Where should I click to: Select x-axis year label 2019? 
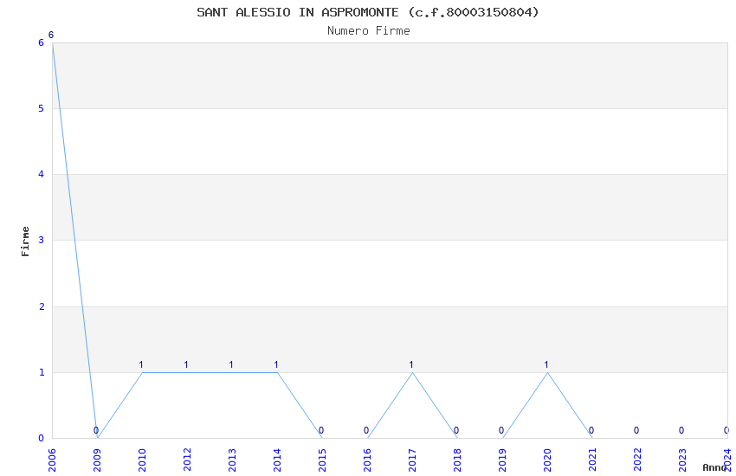pyautogui.click(x=503, y=460)
